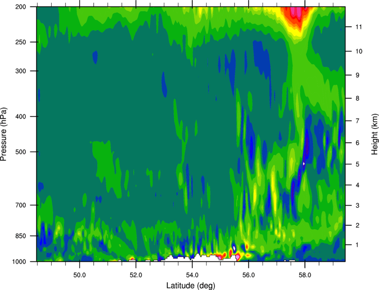Select the 700 pressure tick label
The image size is (379, 290).
tap(21, 205)
